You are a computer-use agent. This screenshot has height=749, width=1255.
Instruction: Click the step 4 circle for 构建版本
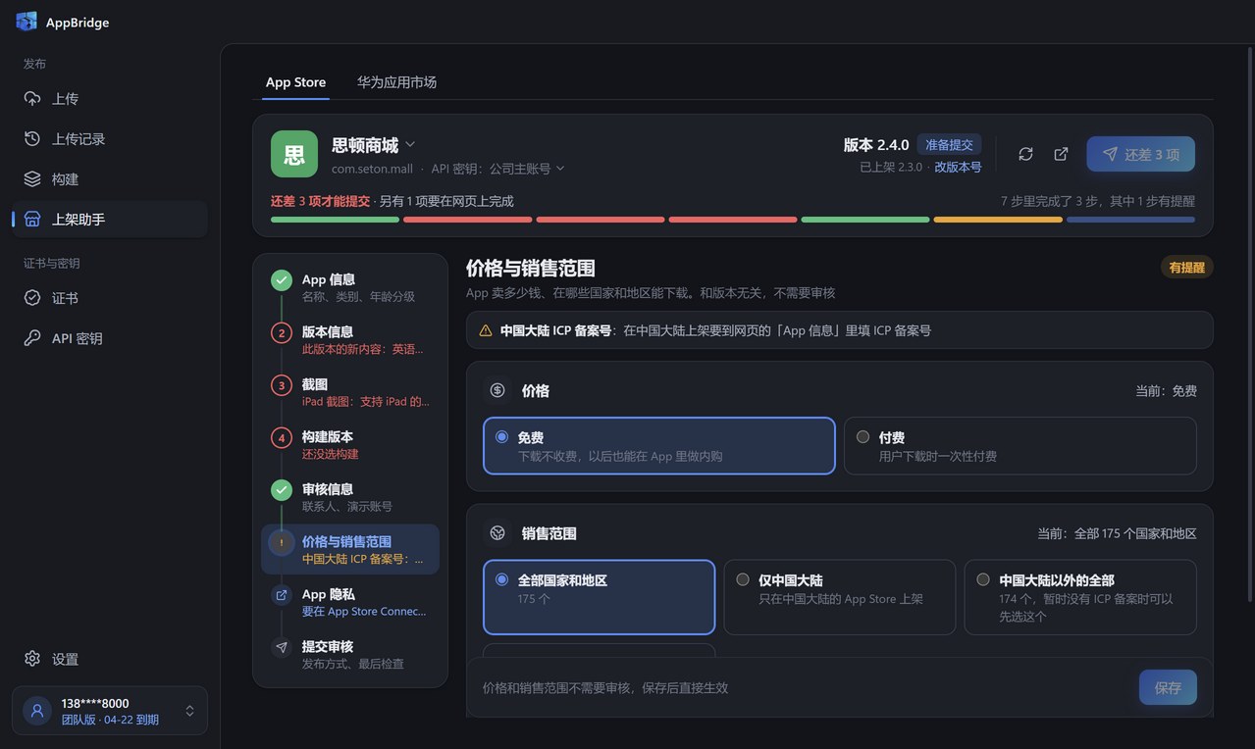point(282,437)
